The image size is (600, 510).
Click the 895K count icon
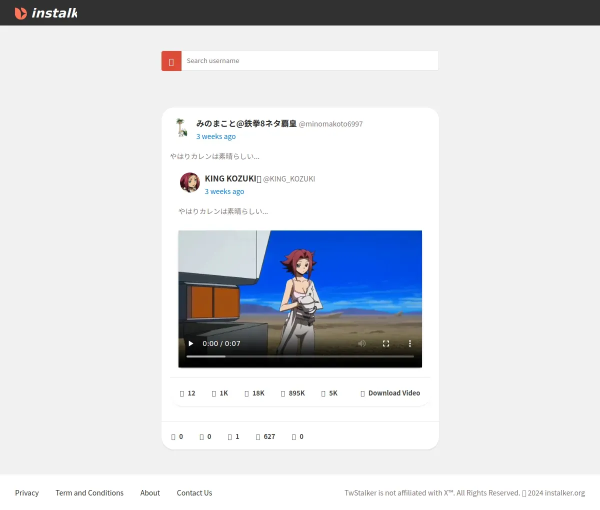pos(283,393)
